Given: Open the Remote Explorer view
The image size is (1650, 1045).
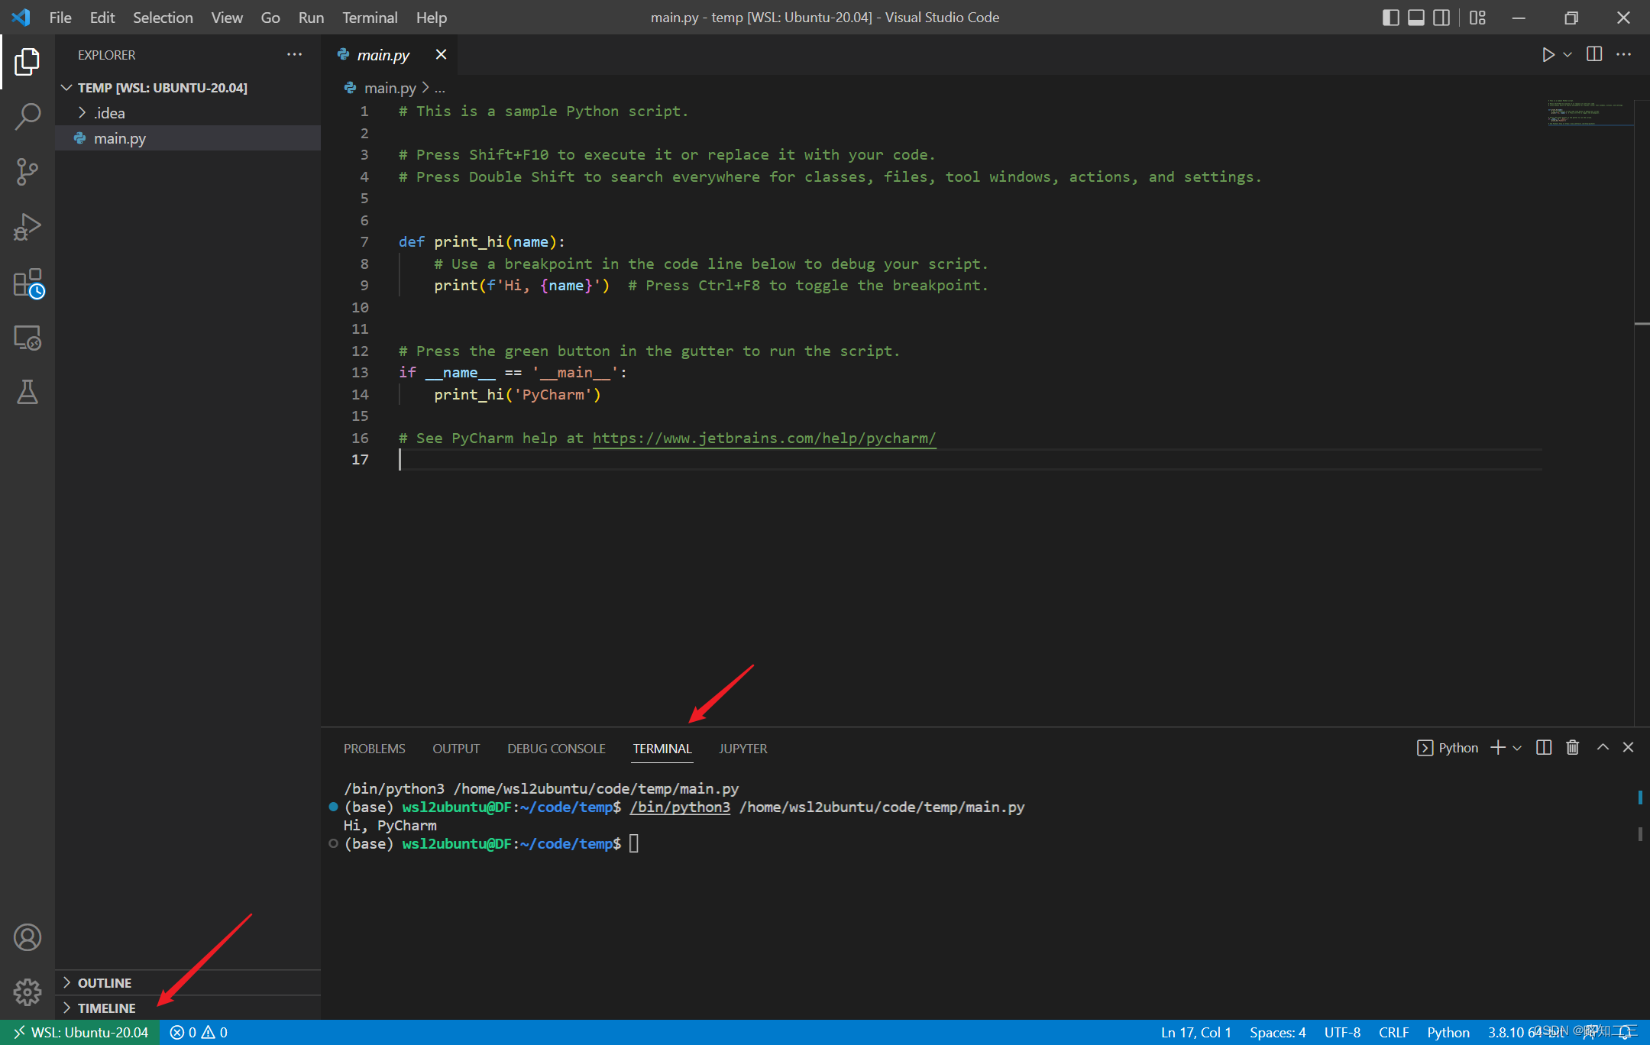Looking at the screenshot, I should point(27,338).
